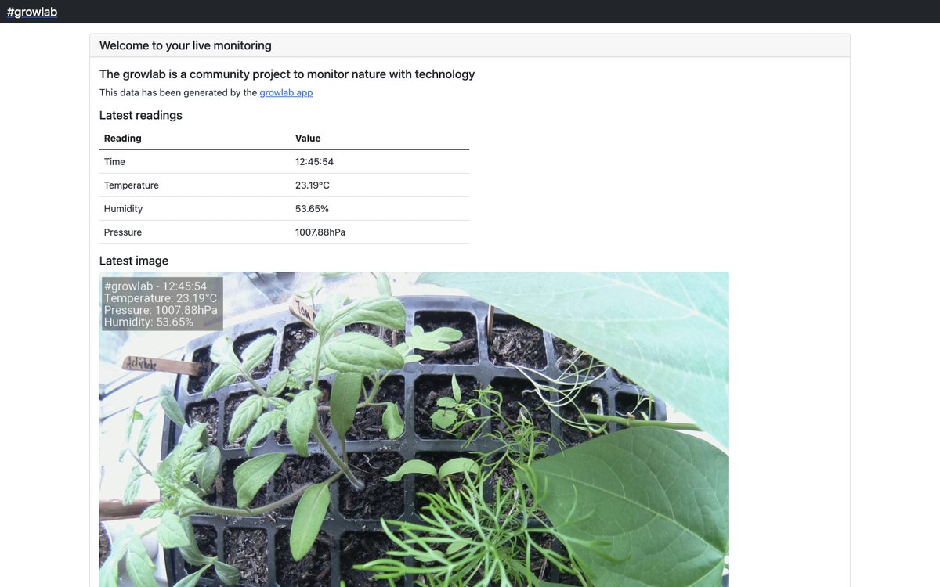Screen dimensions: 940x587
Task: Click the dark top navigation bar
Action: click(470, 12)
